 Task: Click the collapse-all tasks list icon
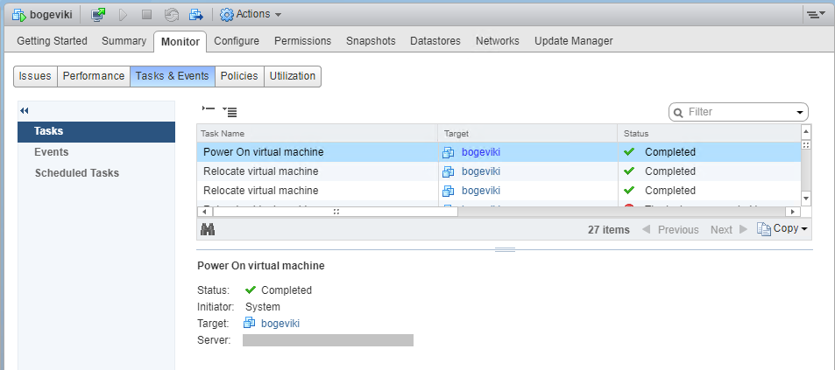click(208, 110)
